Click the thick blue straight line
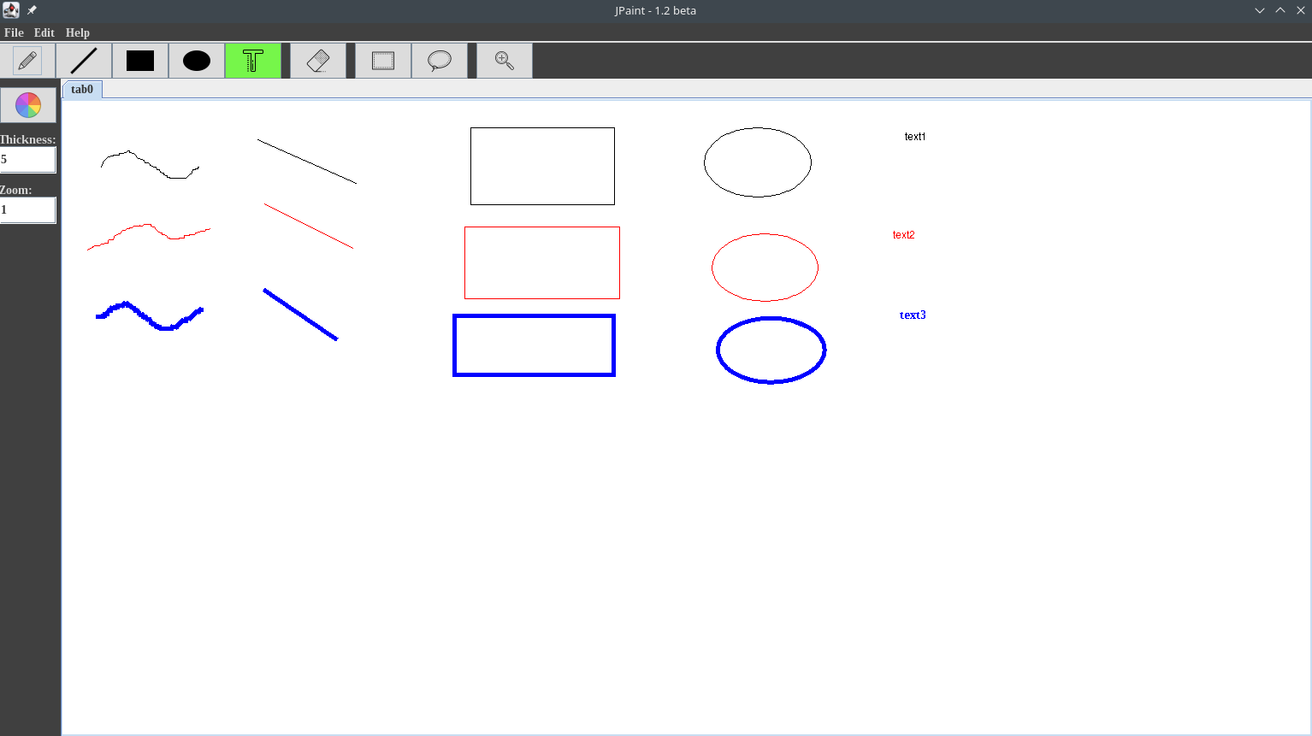This screenshot has width=1312, height=736. click(x=300, y=315)
